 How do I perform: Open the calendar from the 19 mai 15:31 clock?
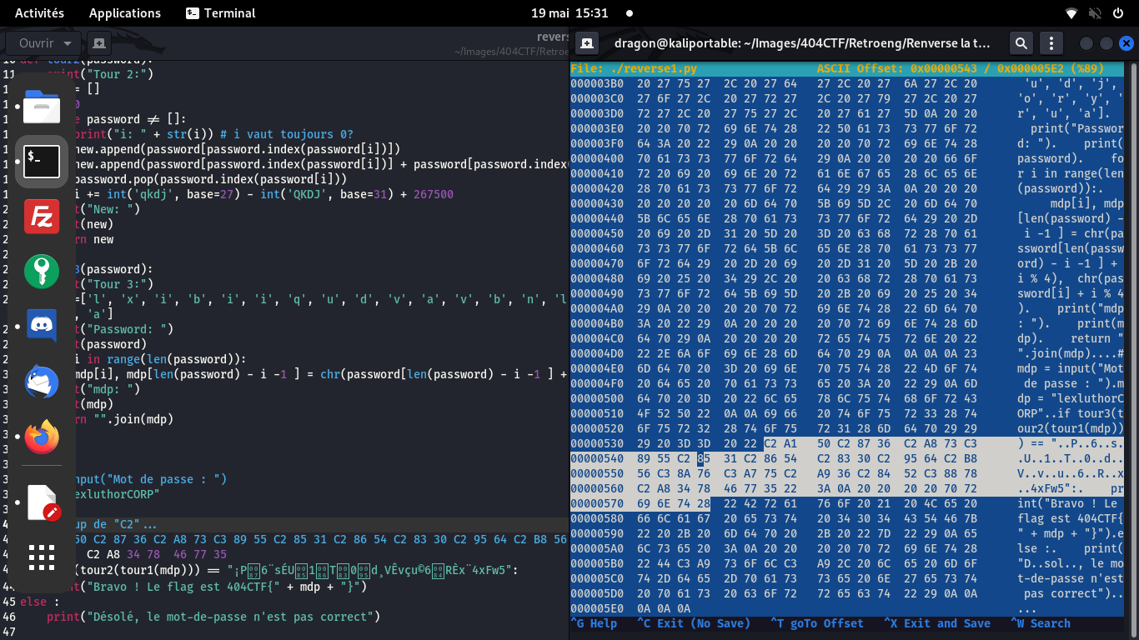click(x=569, y=13)
